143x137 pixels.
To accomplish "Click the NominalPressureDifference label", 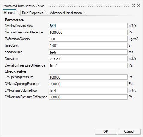I will coord(24,32).
